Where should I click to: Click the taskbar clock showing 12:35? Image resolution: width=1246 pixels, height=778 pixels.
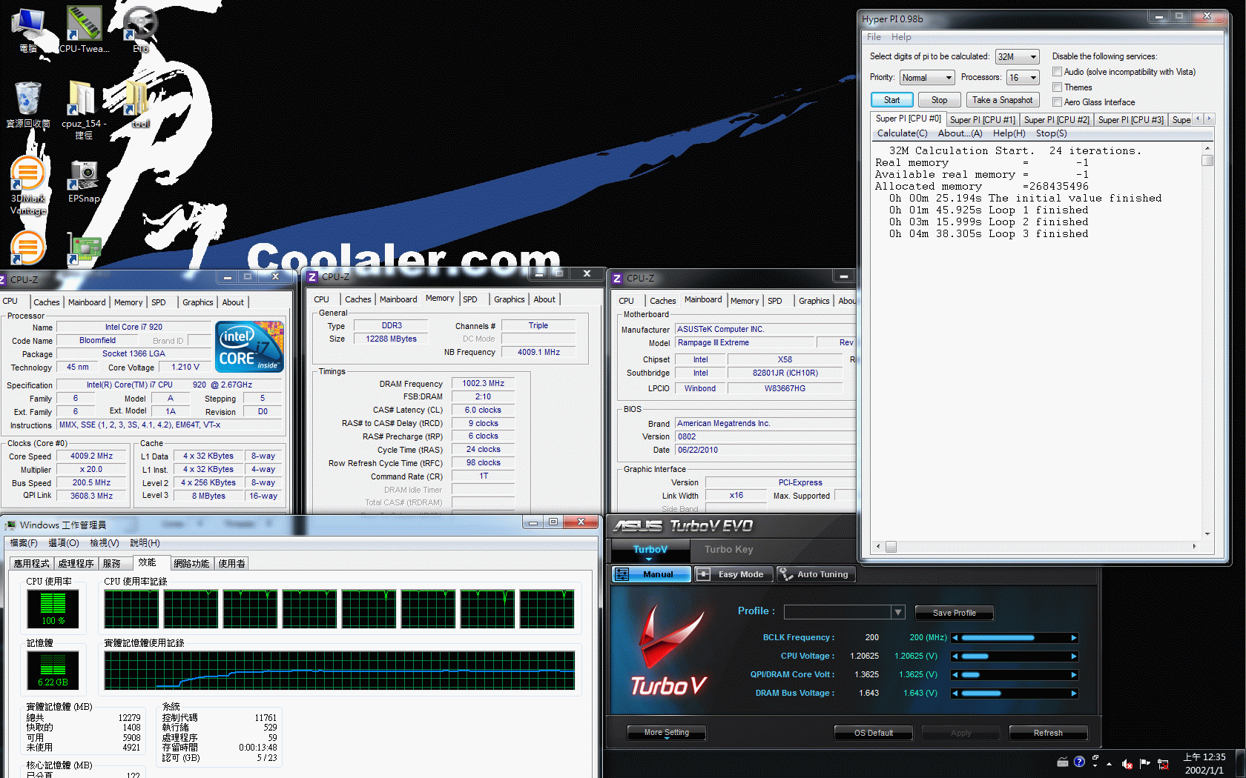pyautogui.click(x=1204, y=763)
